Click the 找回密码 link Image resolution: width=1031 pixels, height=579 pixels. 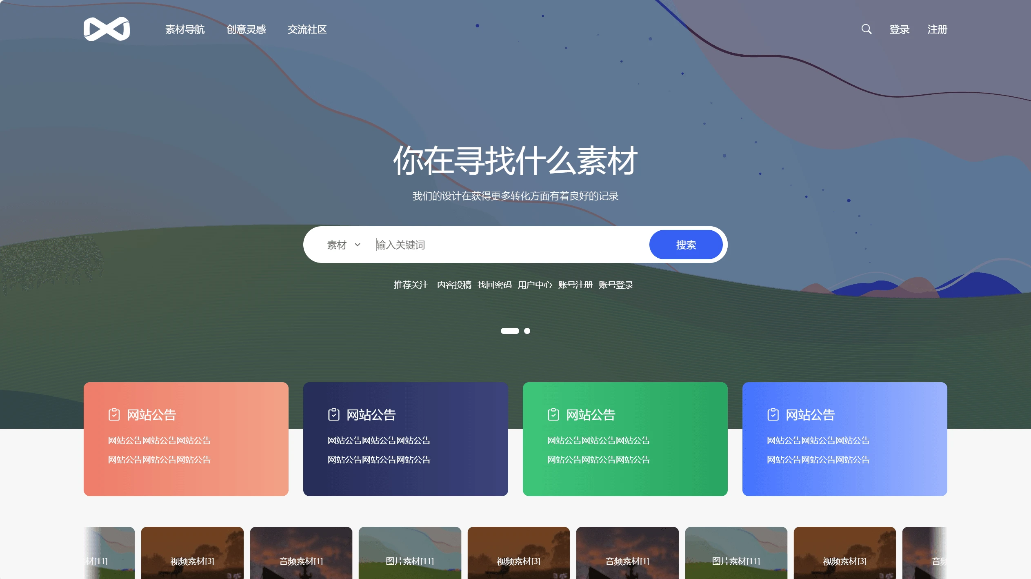point(493,284)
